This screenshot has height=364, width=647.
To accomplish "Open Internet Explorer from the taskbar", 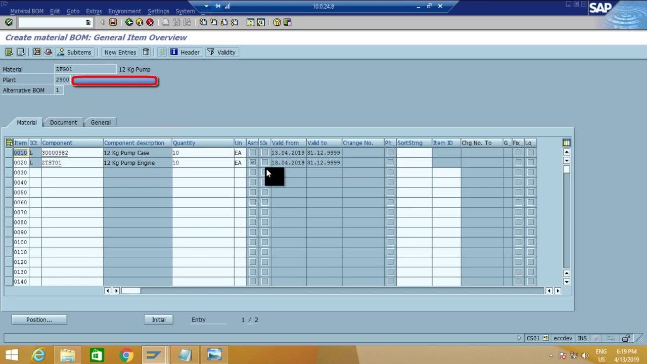I will pyautogui.click(x=38, y=355).
